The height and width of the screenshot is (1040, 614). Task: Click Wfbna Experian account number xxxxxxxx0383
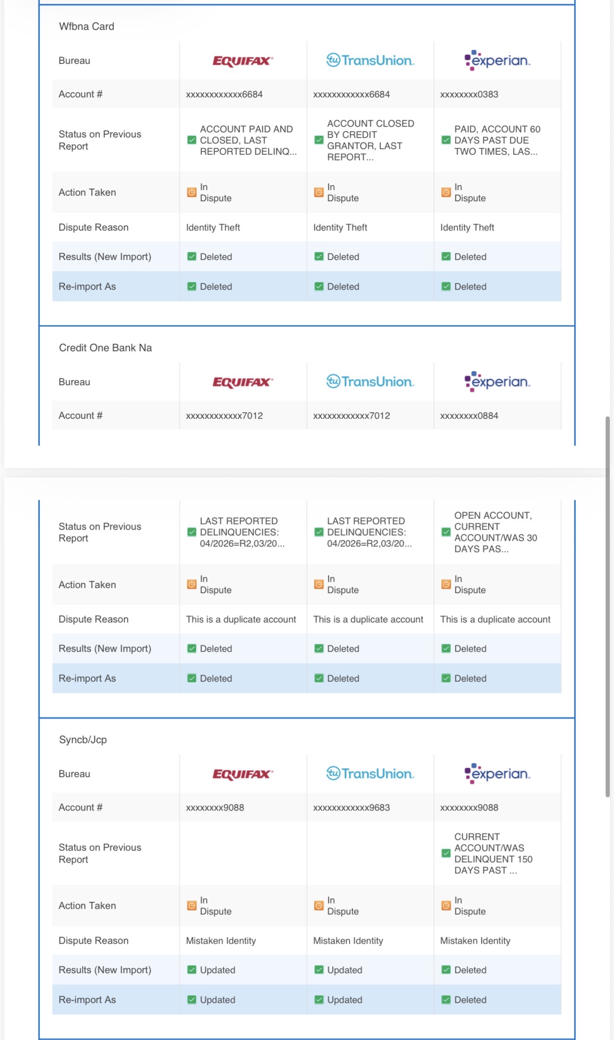469,94
